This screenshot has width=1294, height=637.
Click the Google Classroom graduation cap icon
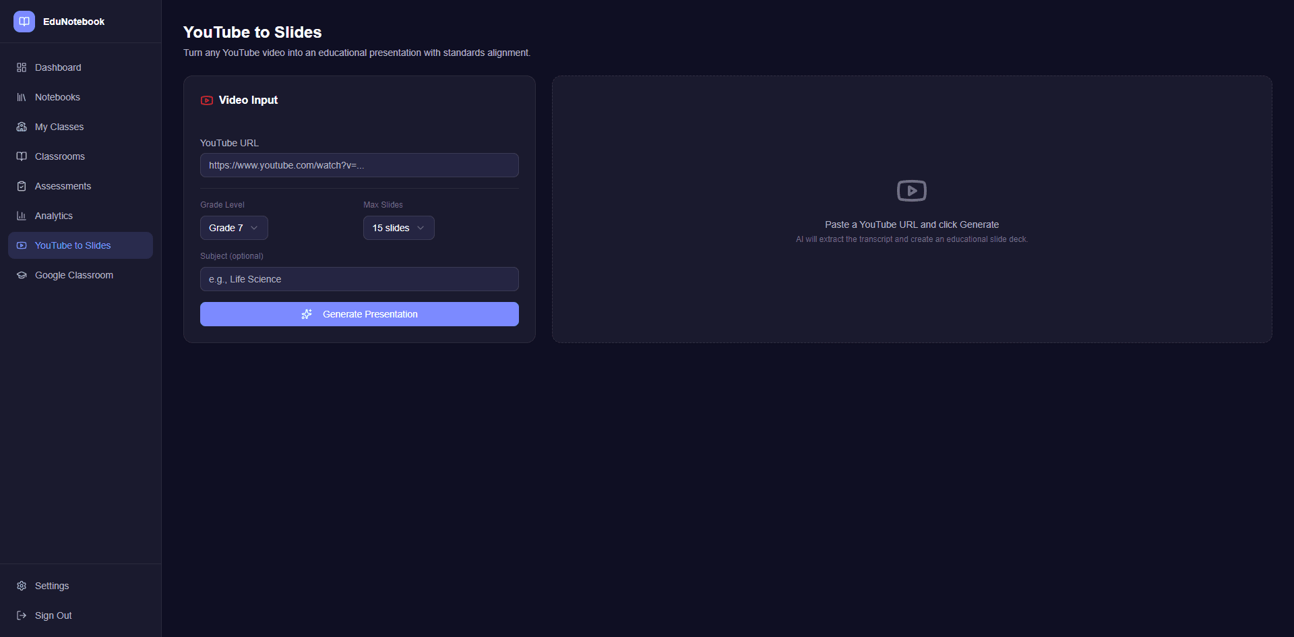21,275
